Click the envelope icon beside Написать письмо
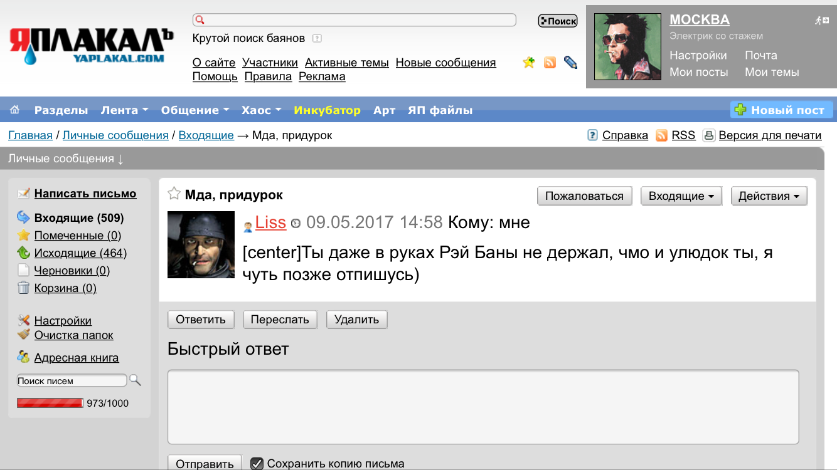 [24, 194]
